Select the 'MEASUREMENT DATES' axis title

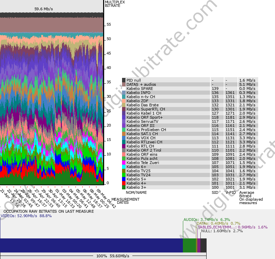click(125, 201)
